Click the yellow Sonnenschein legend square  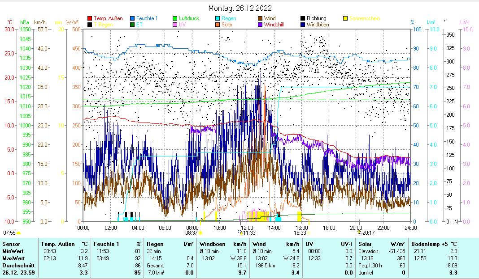click(x=345, y=18)
